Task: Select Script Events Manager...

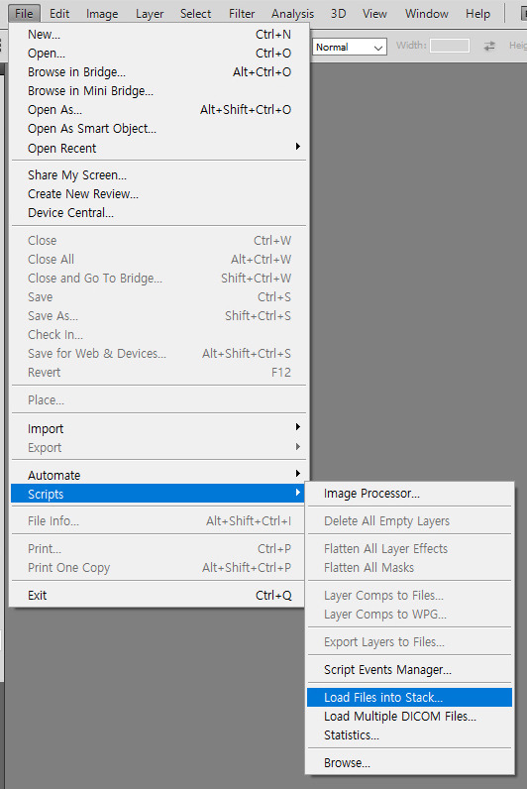Action: [410, 670]
